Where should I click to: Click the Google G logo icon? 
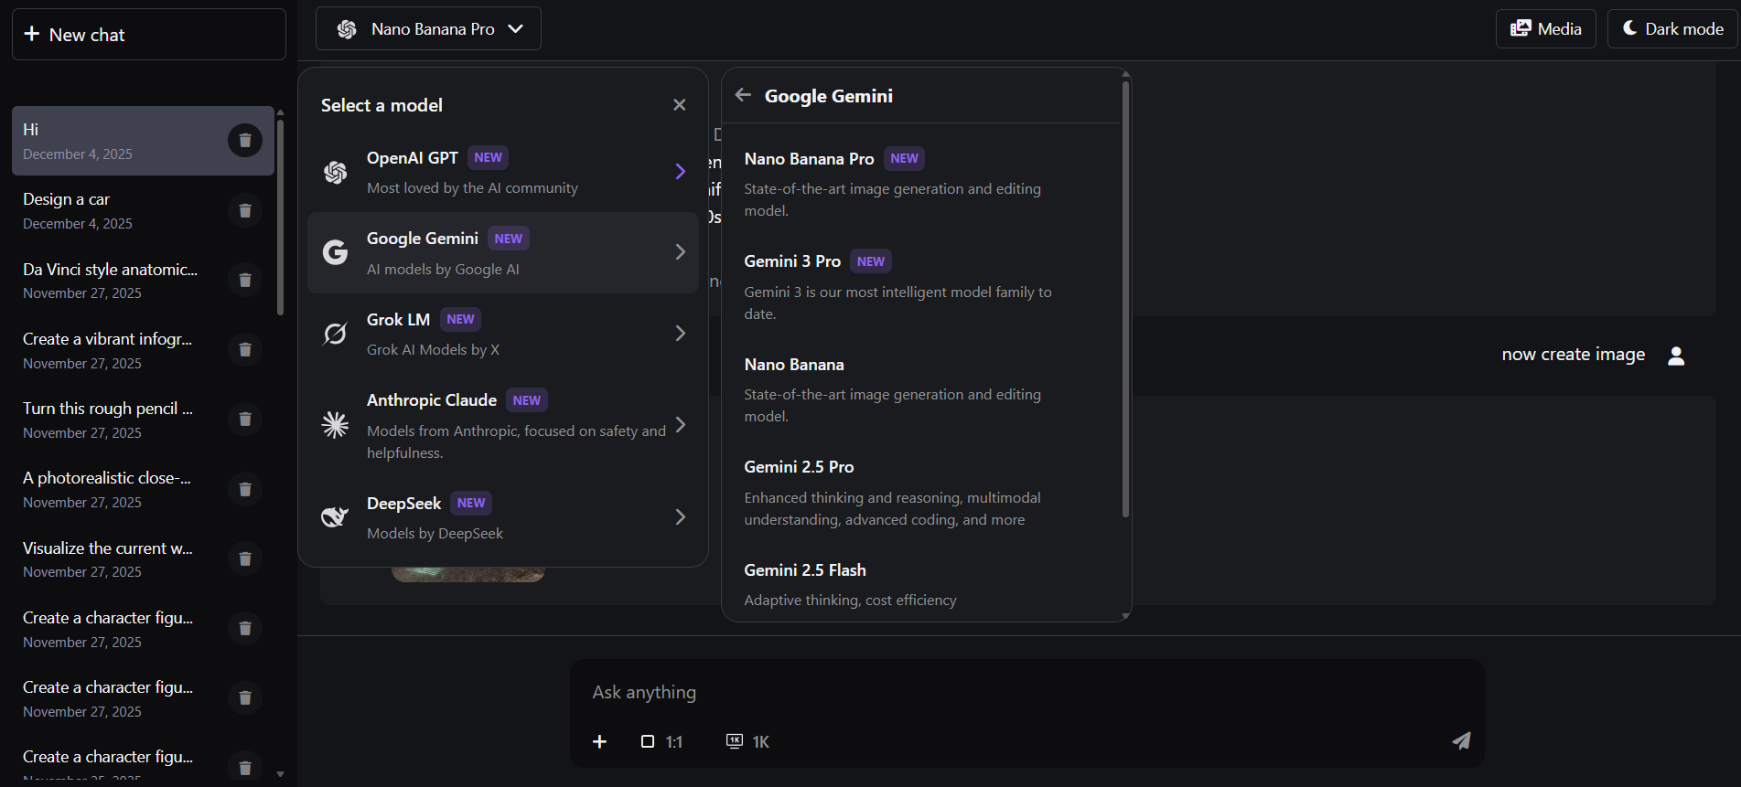(336, 252)
